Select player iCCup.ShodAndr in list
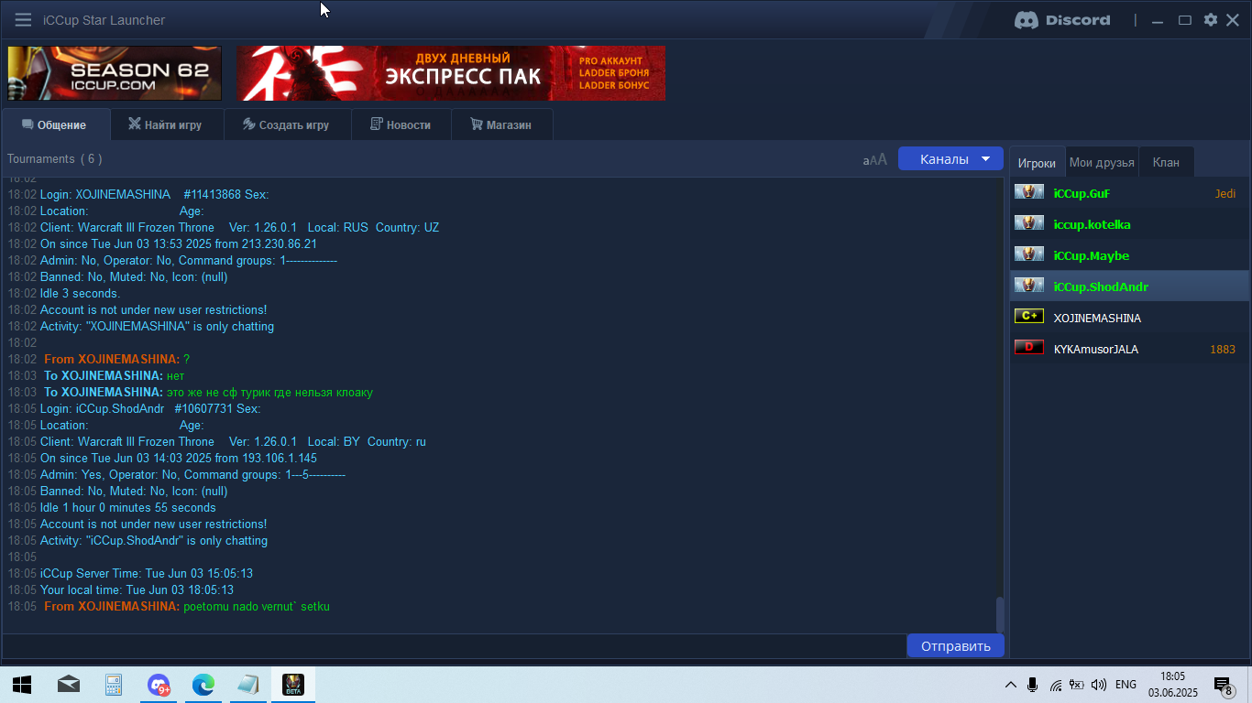1252x703 pixels. 1129,287
